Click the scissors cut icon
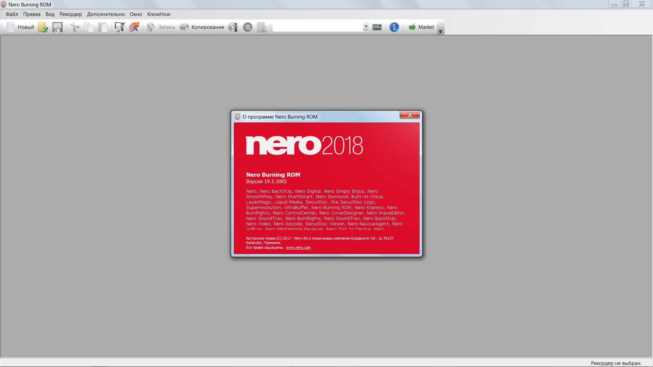The width and height of the screenshot is (653, 367). (x=74, y=27)
